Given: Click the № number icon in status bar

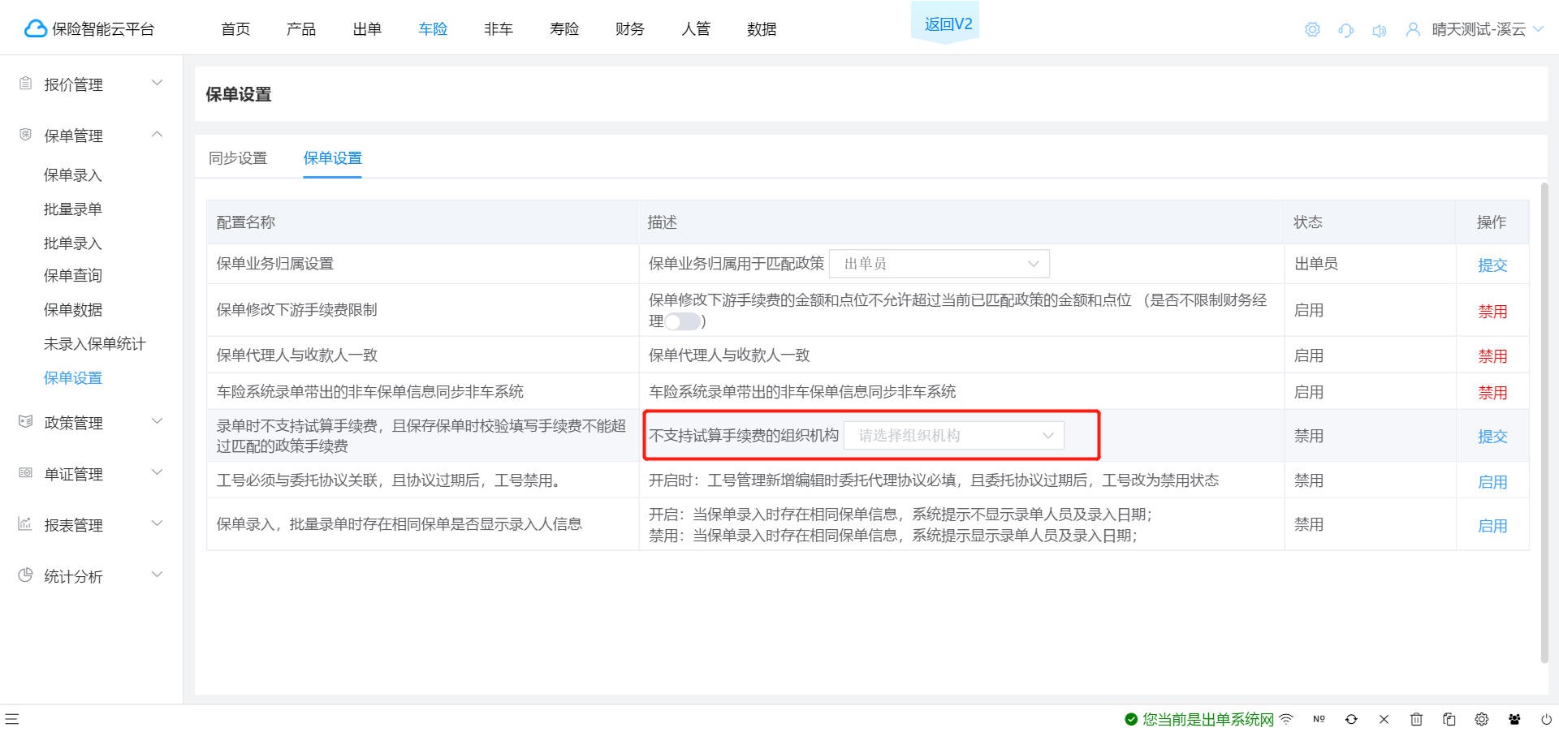Looking at the screenshot, I should (1319, 719).
